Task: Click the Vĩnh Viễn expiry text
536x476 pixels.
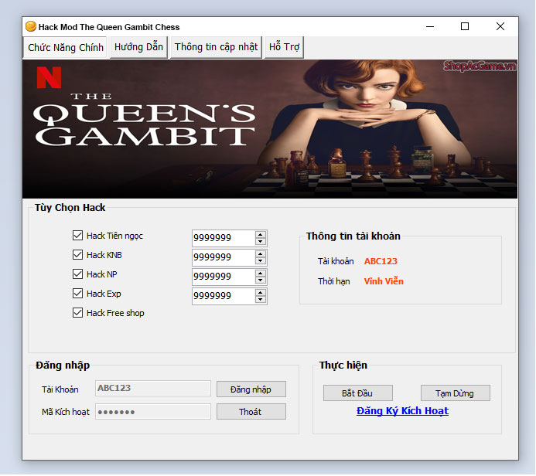Action: [x=384, y=281]
